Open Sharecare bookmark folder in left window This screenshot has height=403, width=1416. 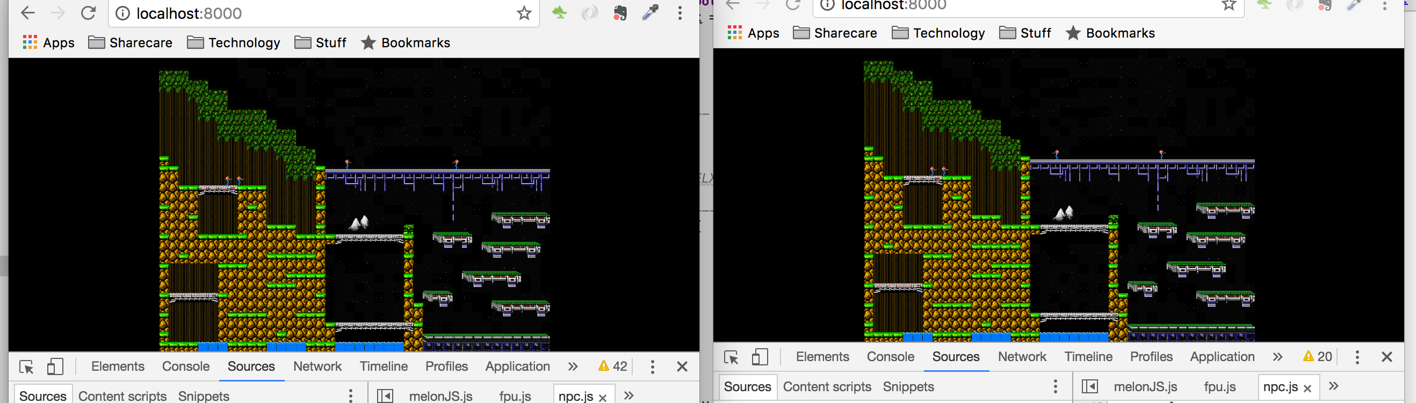point(131,43)
